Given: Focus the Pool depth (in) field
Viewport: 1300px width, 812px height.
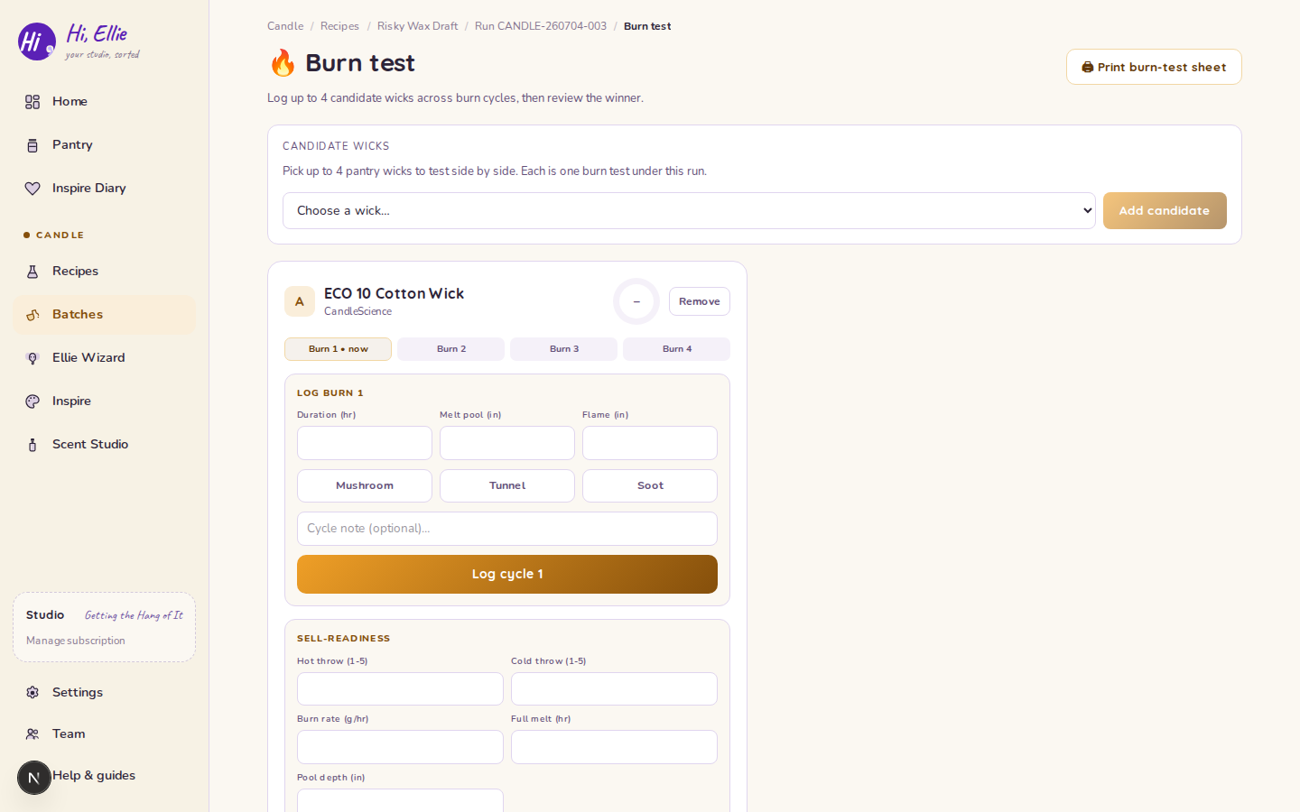Looking at the screenshot, I should (400, 800).
